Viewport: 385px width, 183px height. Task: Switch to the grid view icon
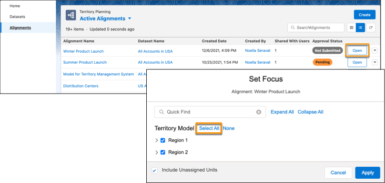[351, 28]
